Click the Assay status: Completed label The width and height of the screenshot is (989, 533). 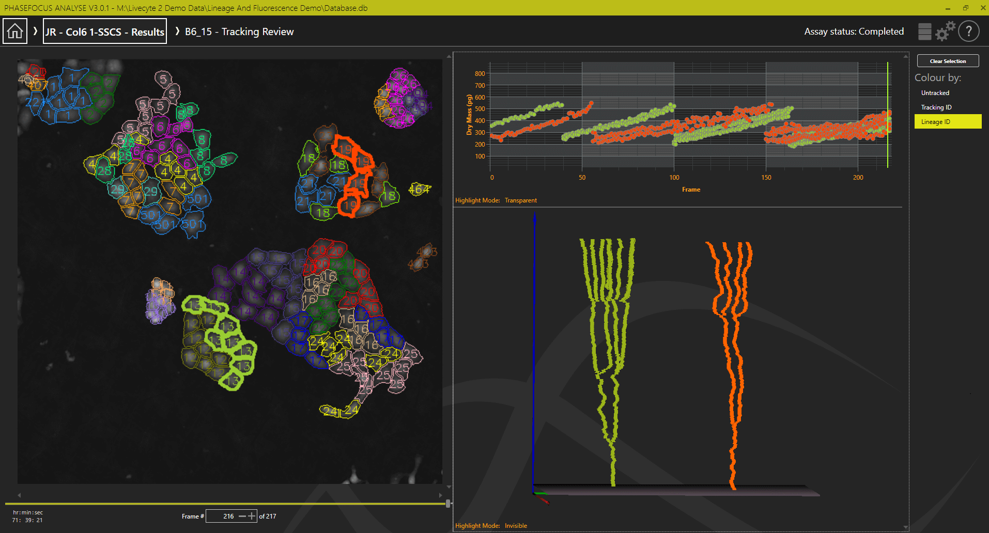854,32
